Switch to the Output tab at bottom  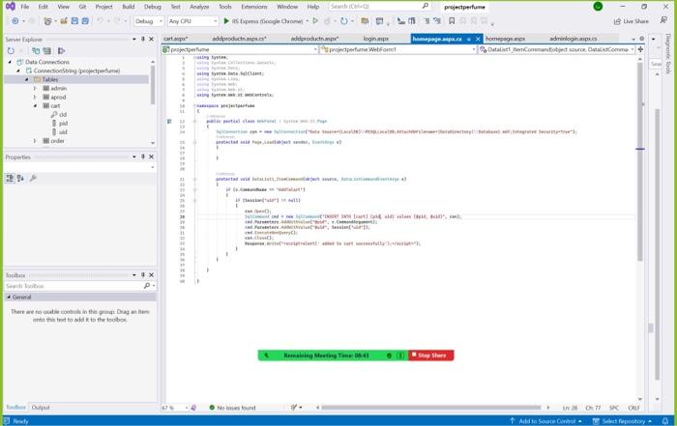(41, 407)
